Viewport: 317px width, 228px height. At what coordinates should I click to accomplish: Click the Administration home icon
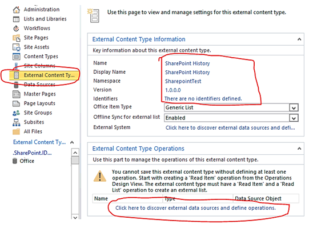tap(17, 10)
